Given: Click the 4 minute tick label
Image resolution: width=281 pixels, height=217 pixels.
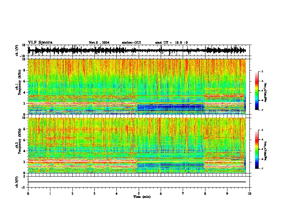Looking at the screenshot, I should (x=117, y=194).
